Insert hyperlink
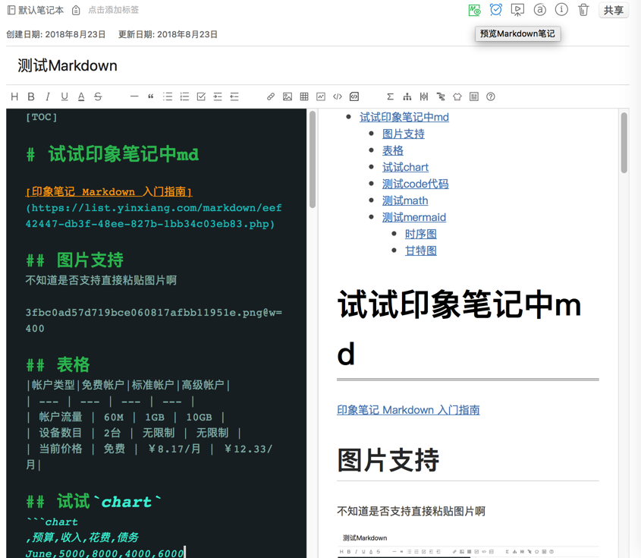 [x=271, y=96]
